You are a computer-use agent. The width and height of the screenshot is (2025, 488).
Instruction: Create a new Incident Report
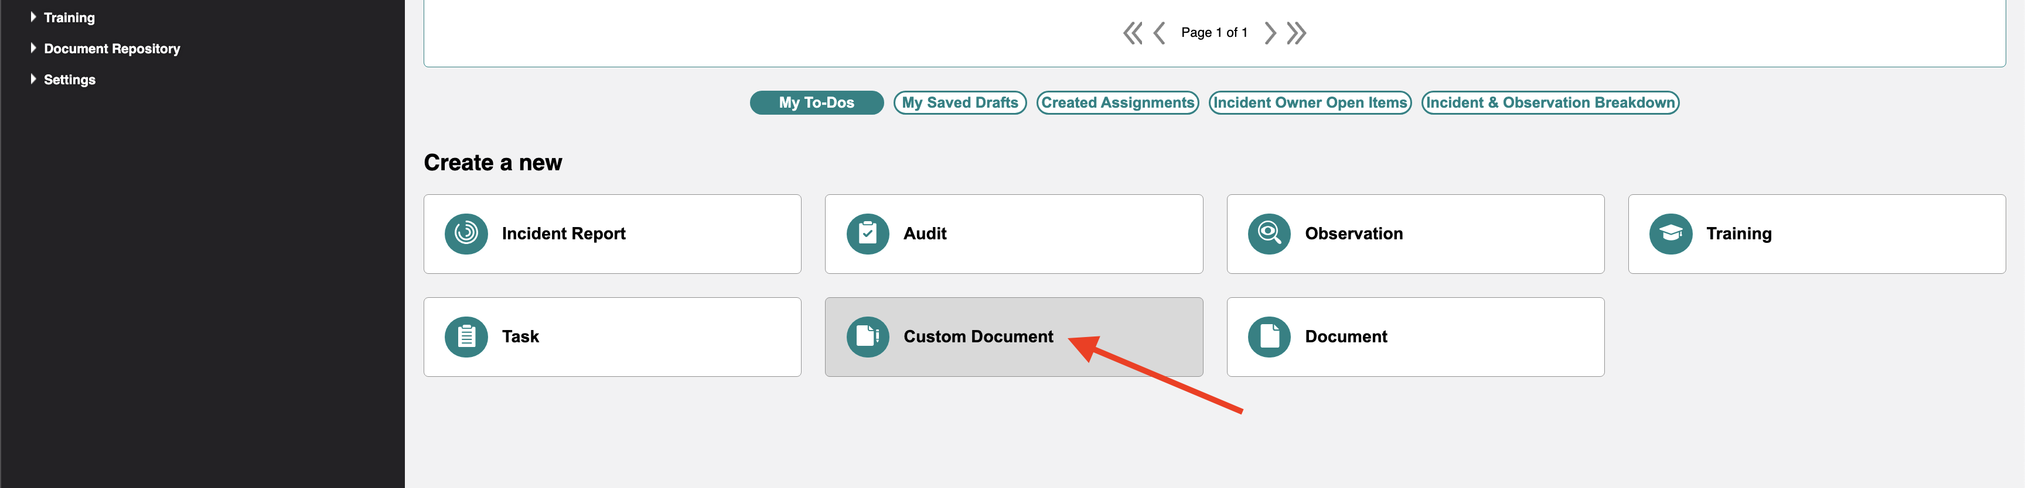(612, 234)
